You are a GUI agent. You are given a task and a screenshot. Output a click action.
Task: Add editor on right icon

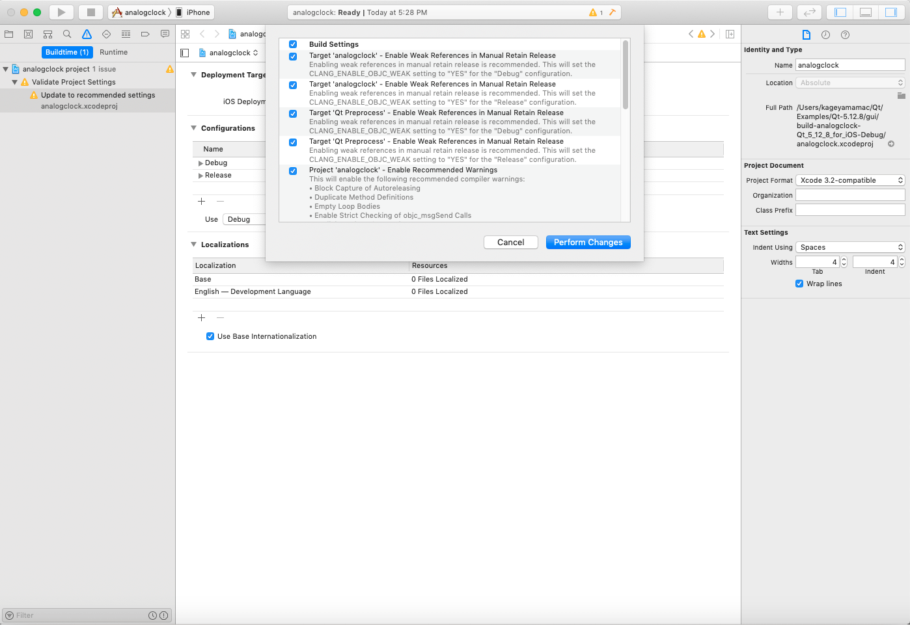pyautogui.click(x=730, y=34)
